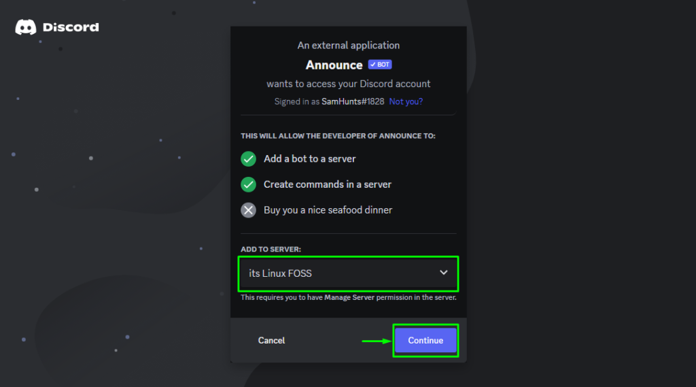The width and height of the screenshot is (696, 387).
Task: Click the selected "its Linux FOSS" server name
Action: pyautogui.click(x=280, y=273)
